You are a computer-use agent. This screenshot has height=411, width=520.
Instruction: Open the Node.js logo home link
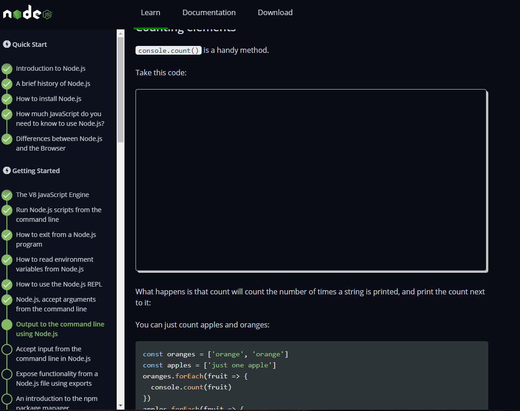click(x=28, y=12)
